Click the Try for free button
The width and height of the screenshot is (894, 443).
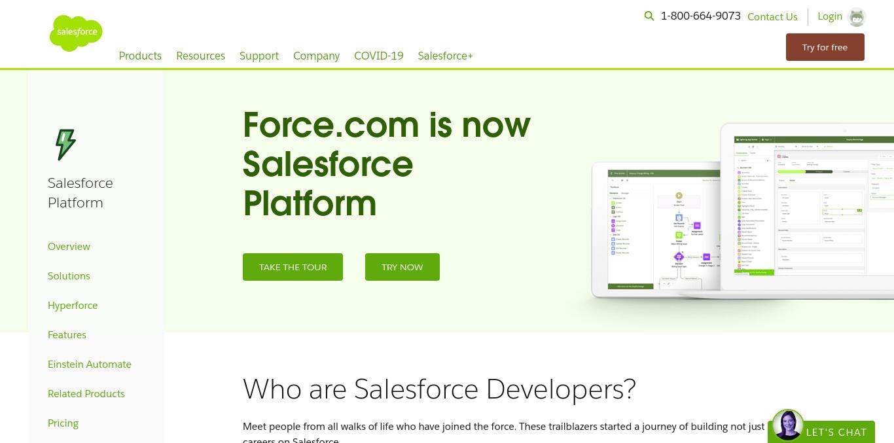tap(825, 47)
